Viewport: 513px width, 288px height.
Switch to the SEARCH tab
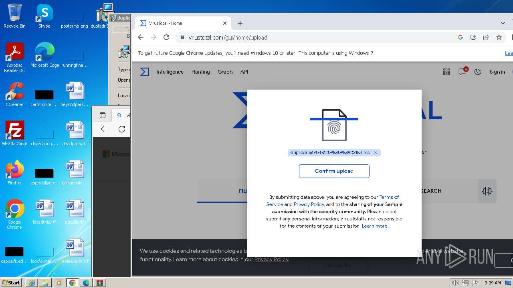point(431,191)
